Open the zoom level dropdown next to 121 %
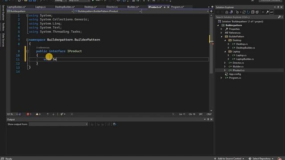The image size is (285, 160). pos(17,114)
